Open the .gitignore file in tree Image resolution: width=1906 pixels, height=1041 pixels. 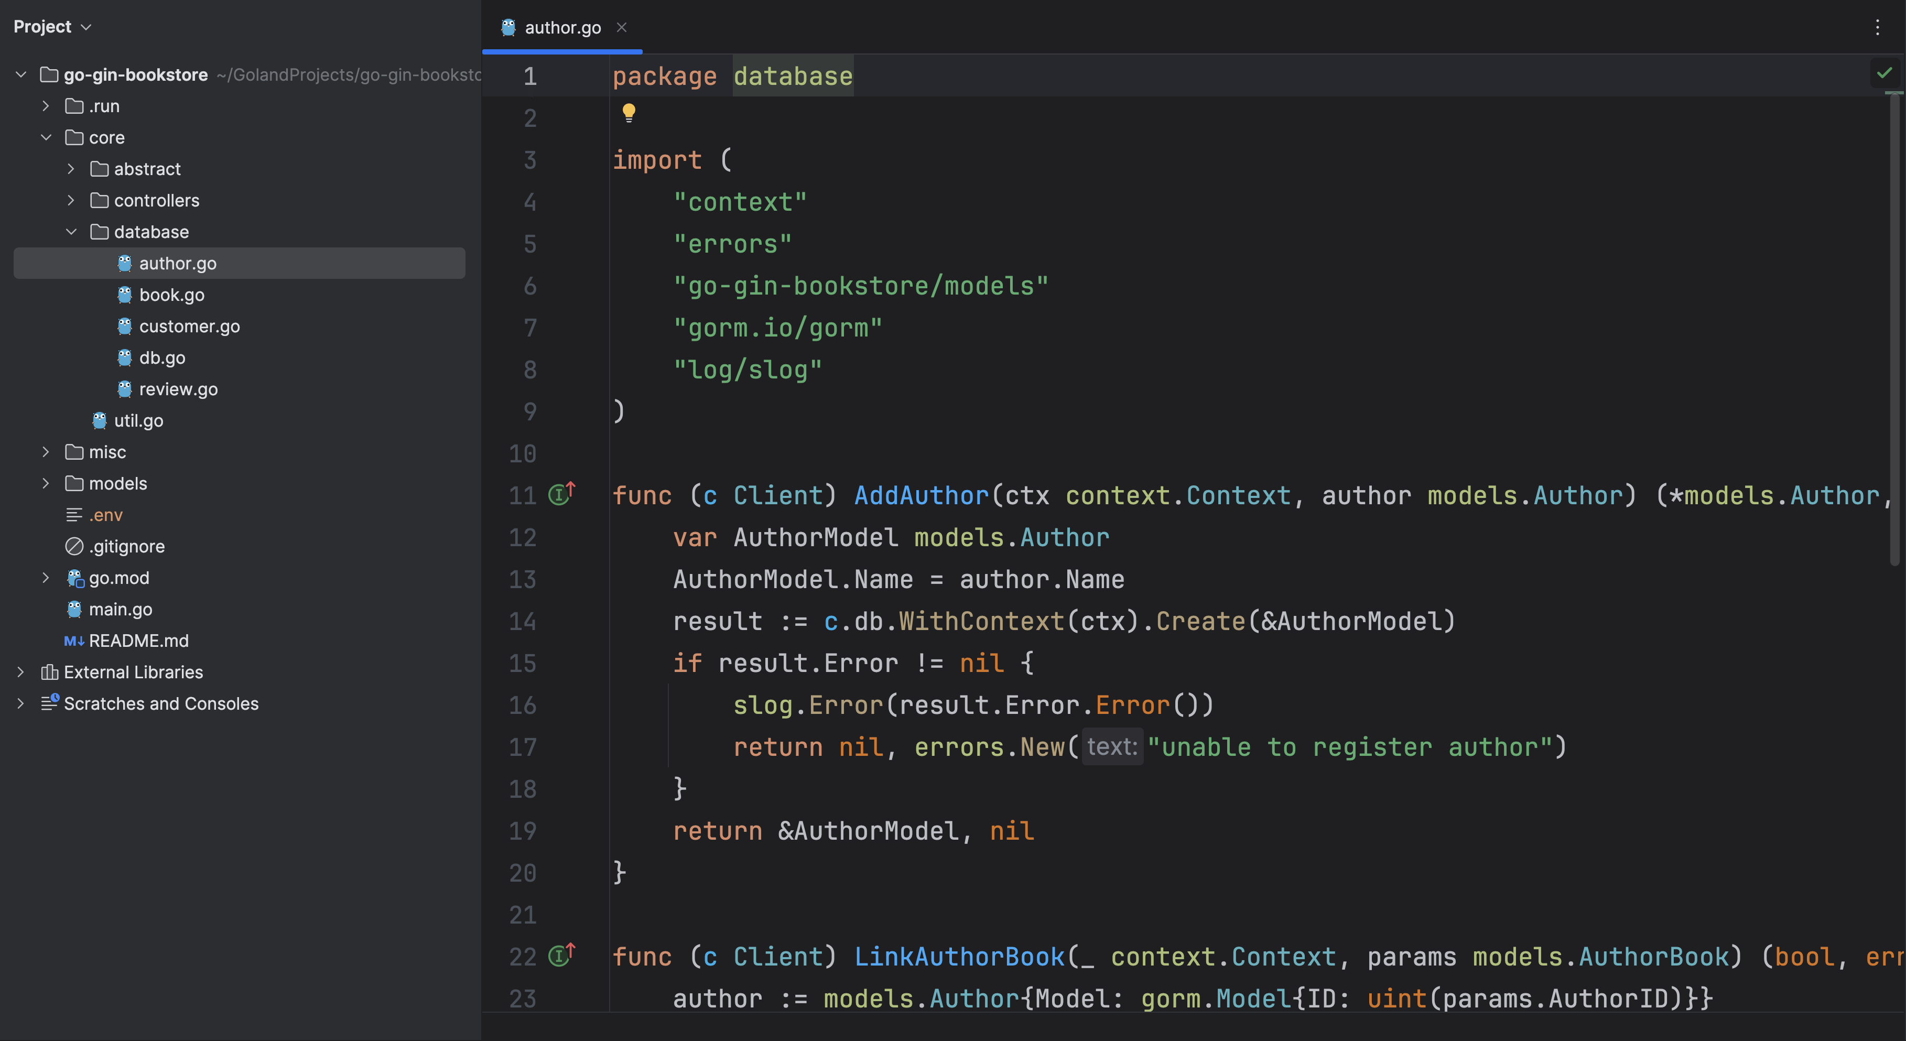(x=126, y=546)
